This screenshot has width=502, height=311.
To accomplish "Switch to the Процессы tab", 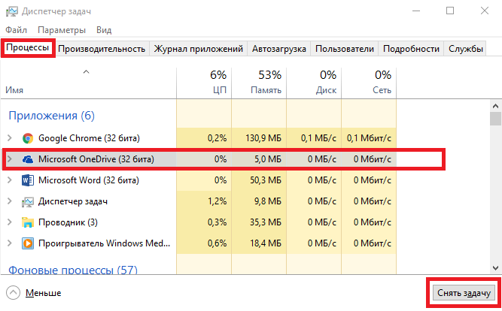I will coord(28,47).
